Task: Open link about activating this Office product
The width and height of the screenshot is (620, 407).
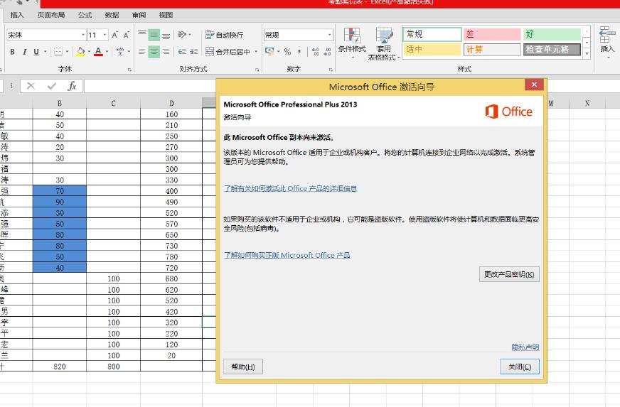Action: click(x=290, y=188)
